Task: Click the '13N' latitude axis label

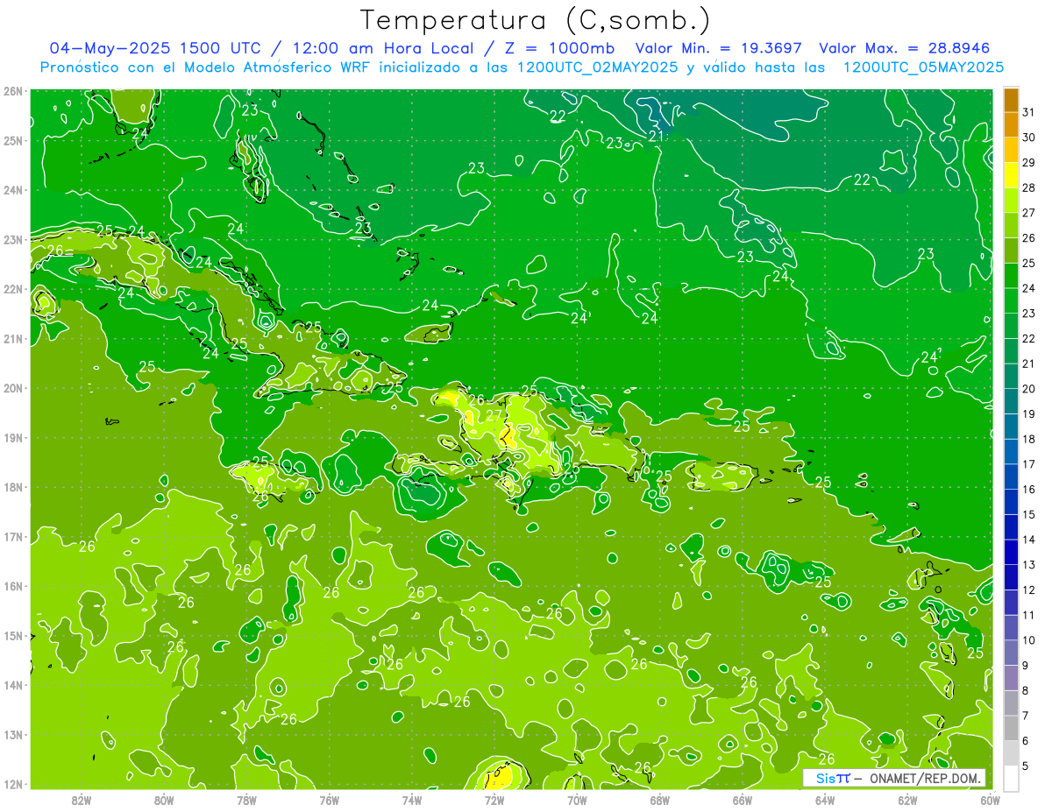Action: 13,735
